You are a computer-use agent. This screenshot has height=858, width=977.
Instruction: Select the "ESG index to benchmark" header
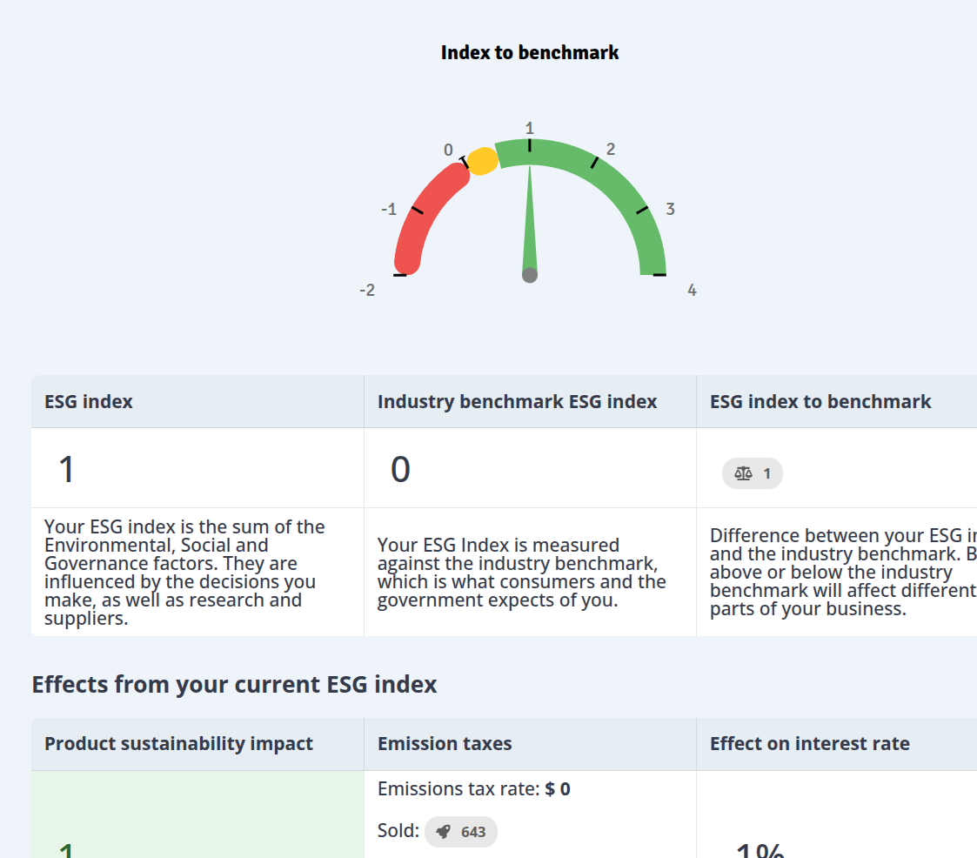(820, 401)
